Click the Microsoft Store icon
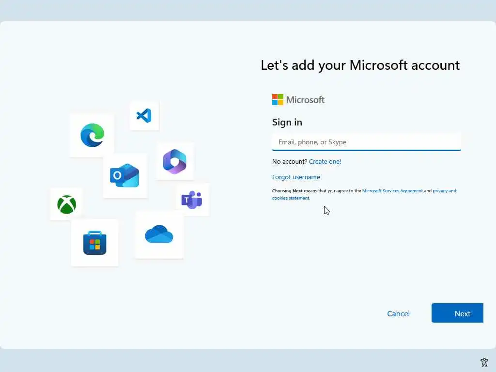496x372 pixels. tap(95, 243)
